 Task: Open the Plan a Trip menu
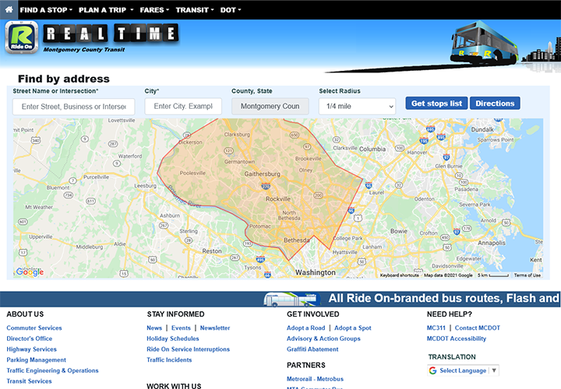[106, 10]
